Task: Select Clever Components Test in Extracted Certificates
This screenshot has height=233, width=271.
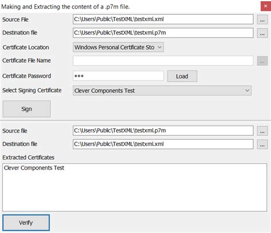Action: pos(34,168)
